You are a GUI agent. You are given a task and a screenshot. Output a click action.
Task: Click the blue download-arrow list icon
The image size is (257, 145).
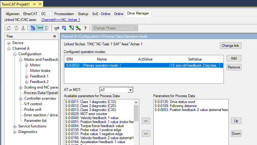click(x=64, y=28)
